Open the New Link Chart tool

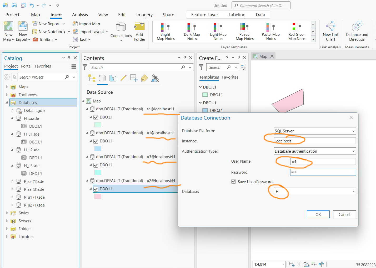pos(331,31)
